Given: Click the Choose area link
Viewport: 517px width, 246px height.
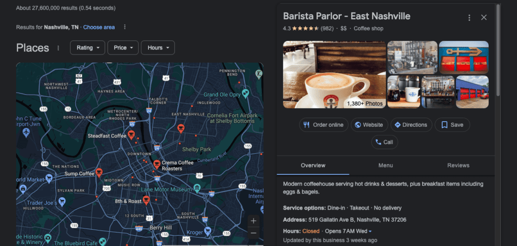Looking at the screenshot, I should click(x=99, y=27).
